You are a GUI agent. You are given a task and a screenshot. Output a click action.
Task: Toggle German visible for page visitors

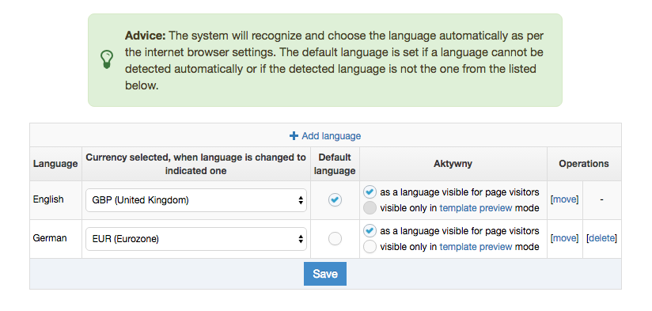370,231
